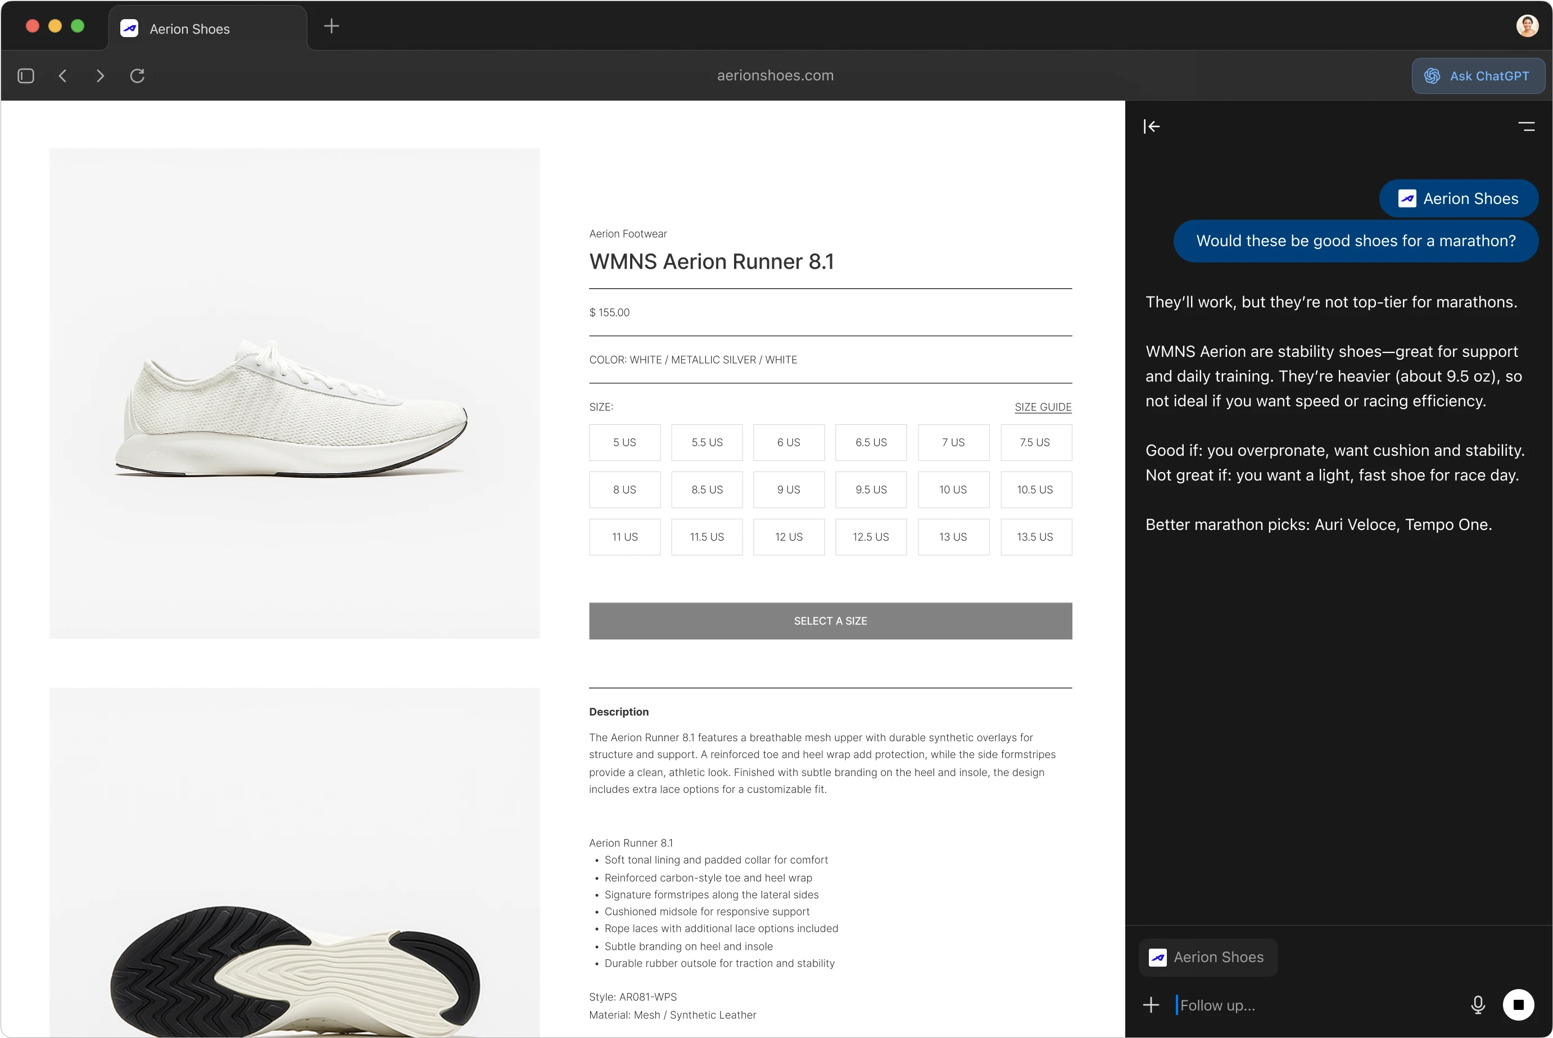Image resolution: width=1553 pixels, height=1038 pixels.
Task: Click the Aerion Shoes chip in composer
Action: coord(1207,957)
